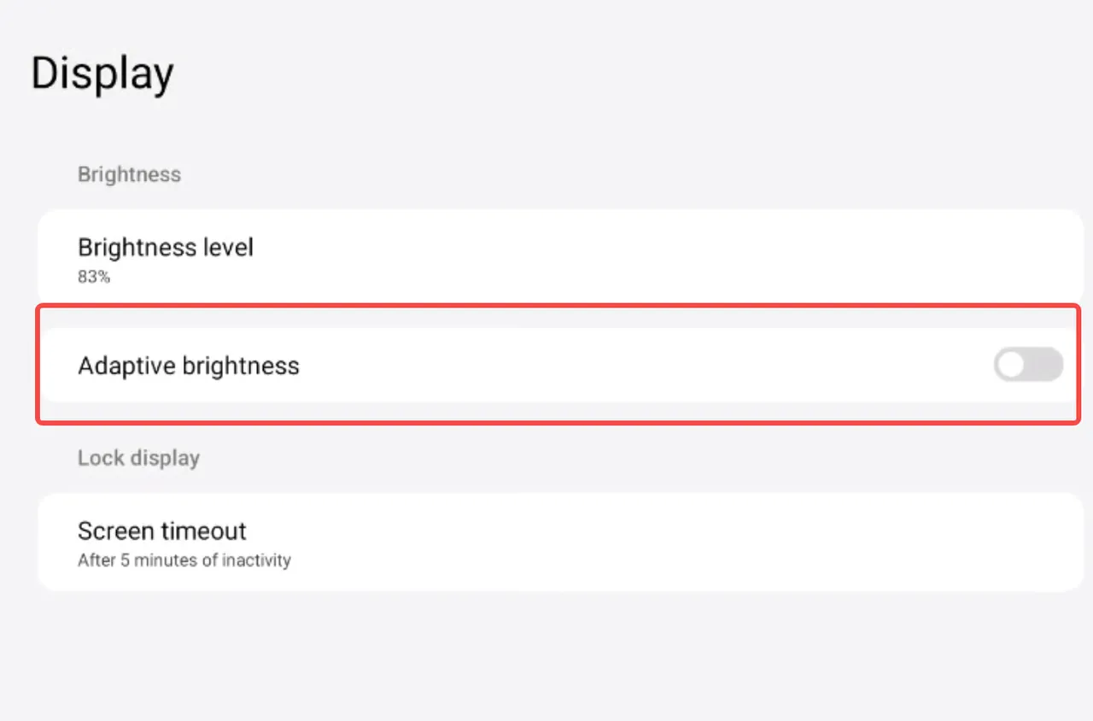This screenshot has height=721, width=1093.
Task: Click the 83% brightness value text
Action: [x=94, y=277]
